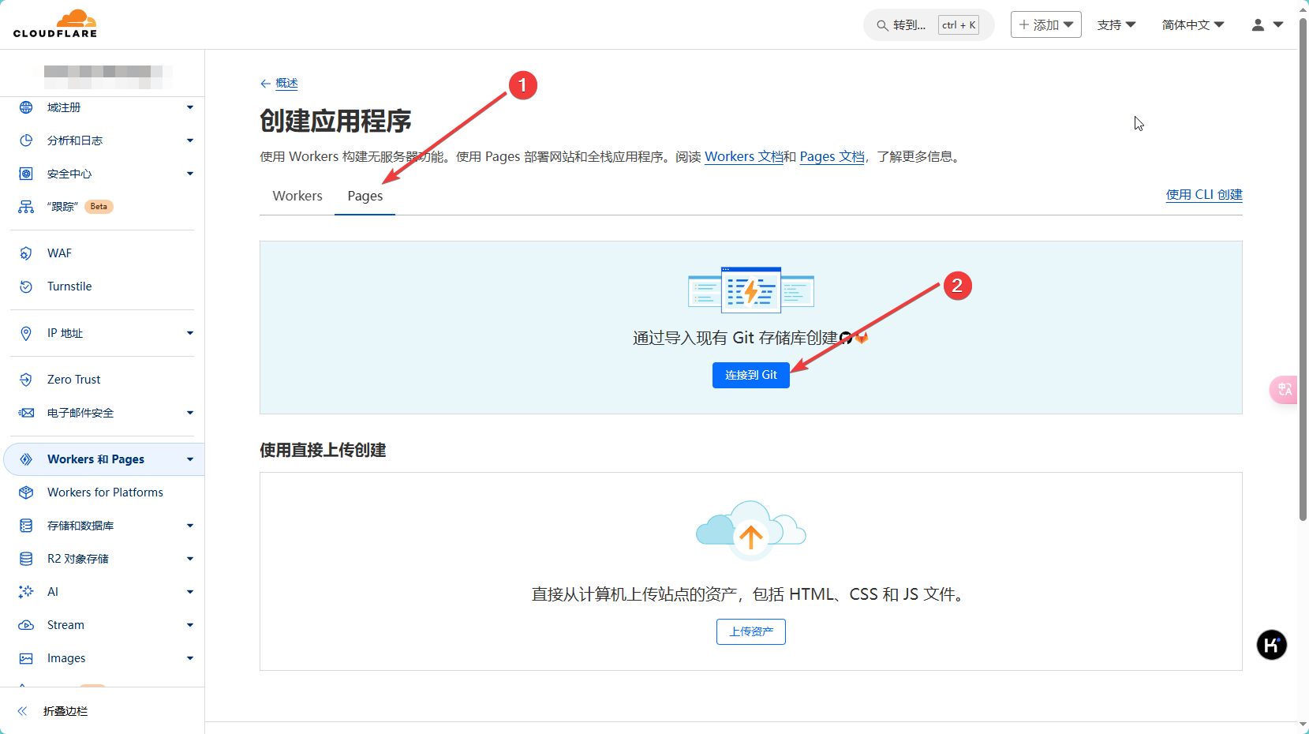Open the Workers 文档 link
The height and width of the screenshot is (734, 1309).
(744, 157)
